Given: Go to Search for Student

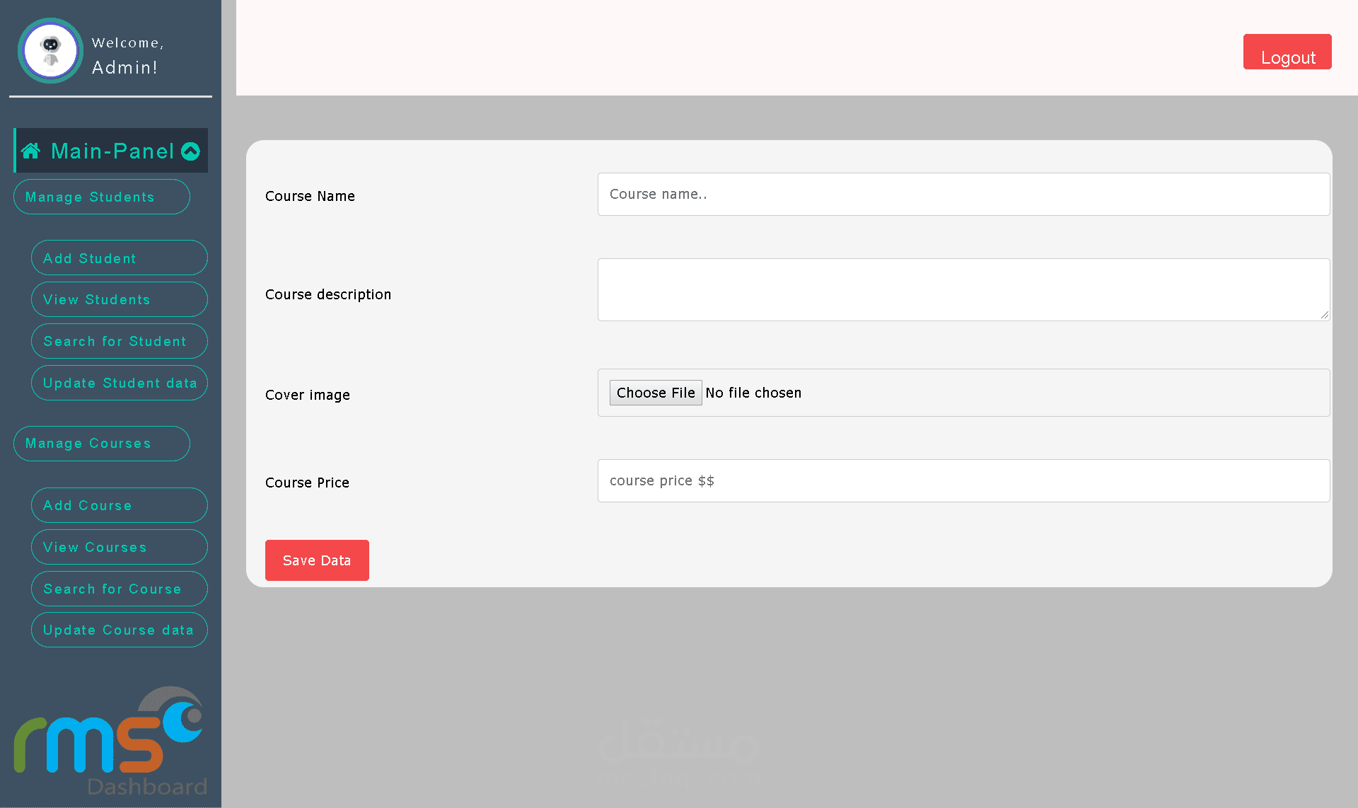Looking at the screenshot, I should tap(119, 341).
